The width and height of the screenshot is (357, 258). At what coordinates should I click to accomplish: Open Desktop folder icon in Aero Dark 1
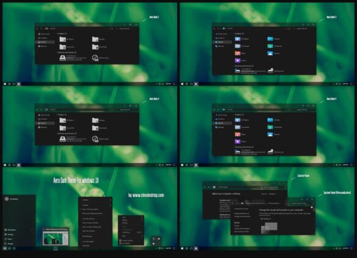(x=95, y=39)
